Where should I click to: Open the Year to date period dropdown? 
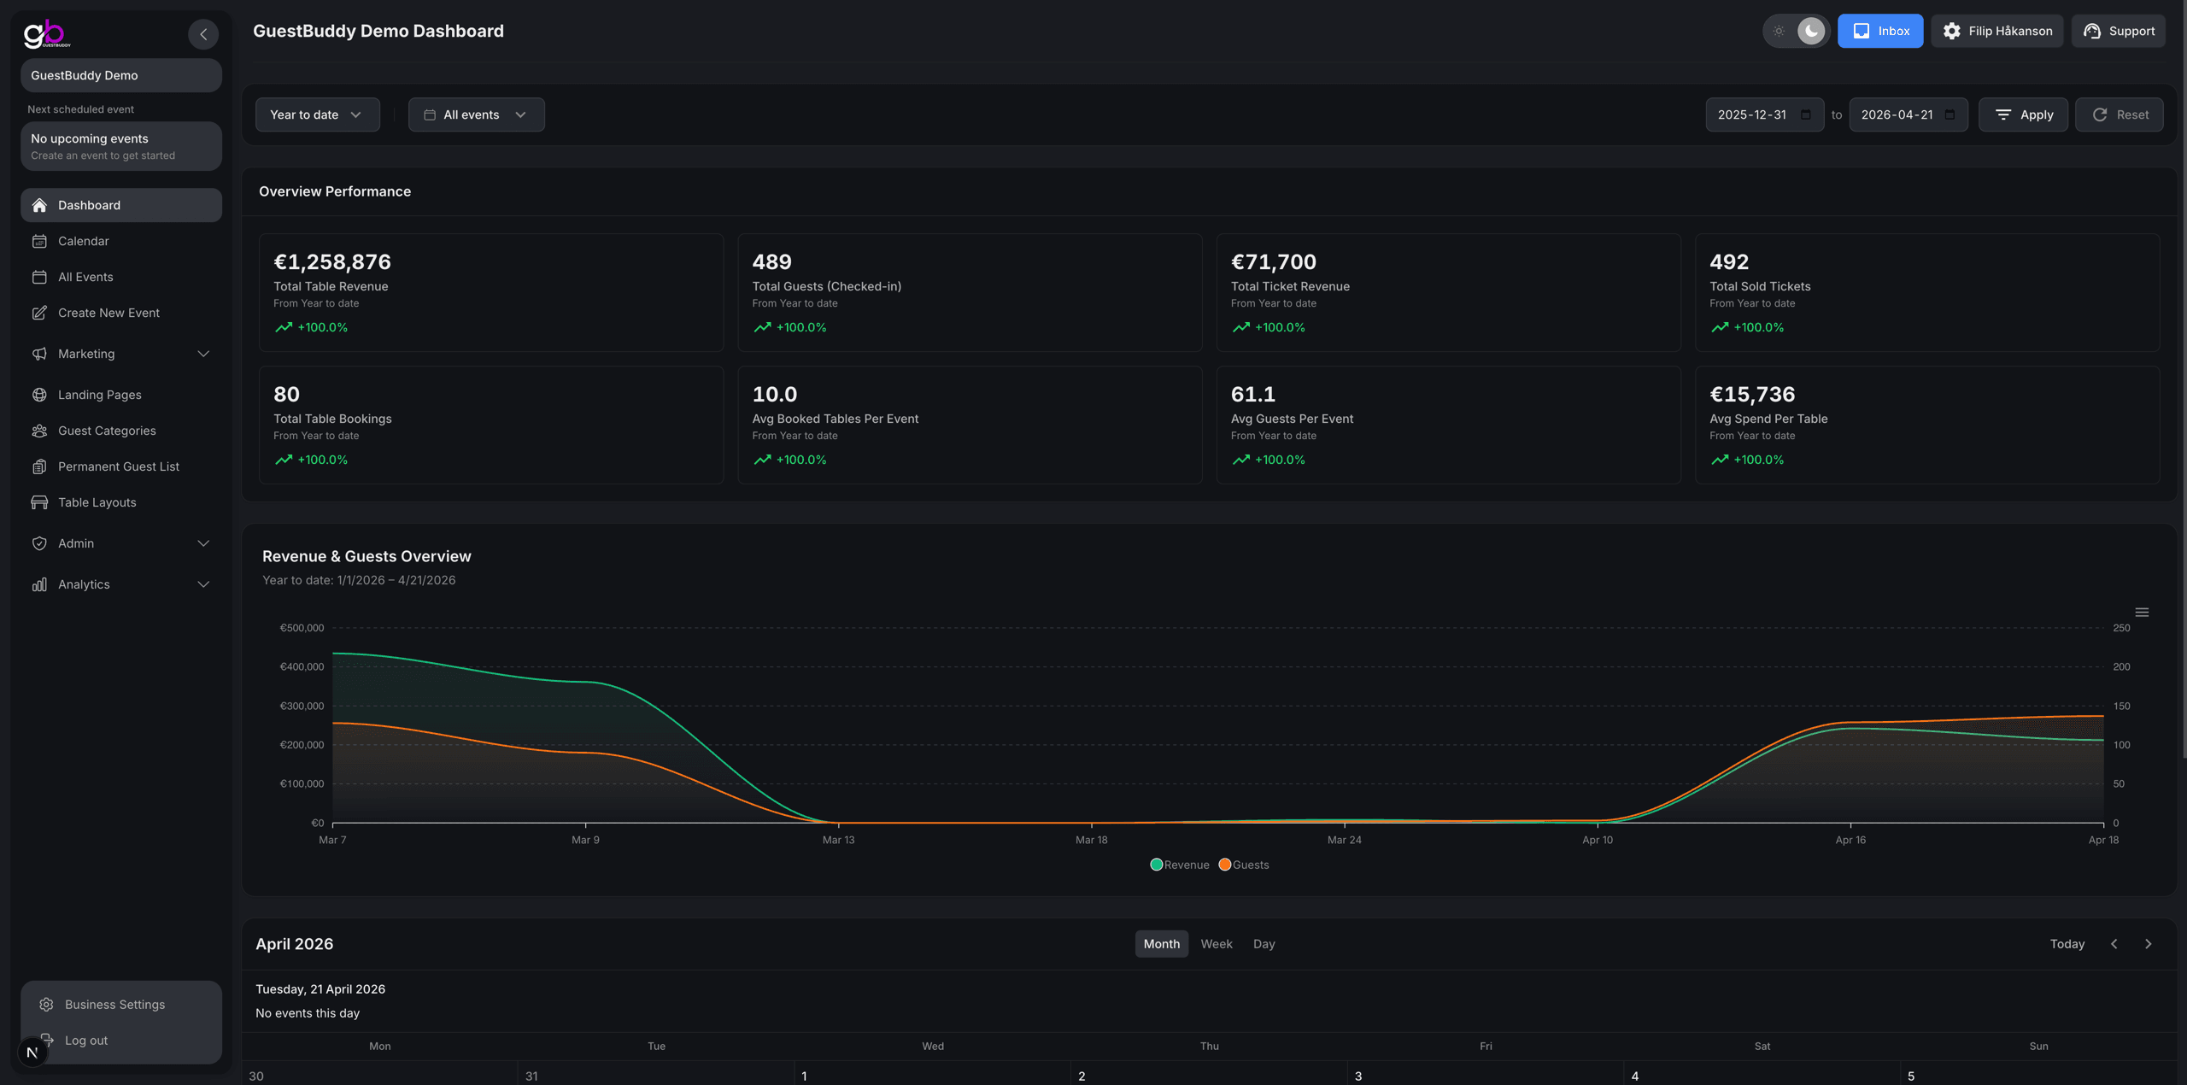pyautogui.click(x=317, y=114)
